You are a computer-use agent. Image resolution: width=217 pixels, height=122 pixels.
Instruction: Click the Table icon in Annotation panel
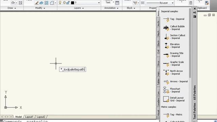point(117,3)
